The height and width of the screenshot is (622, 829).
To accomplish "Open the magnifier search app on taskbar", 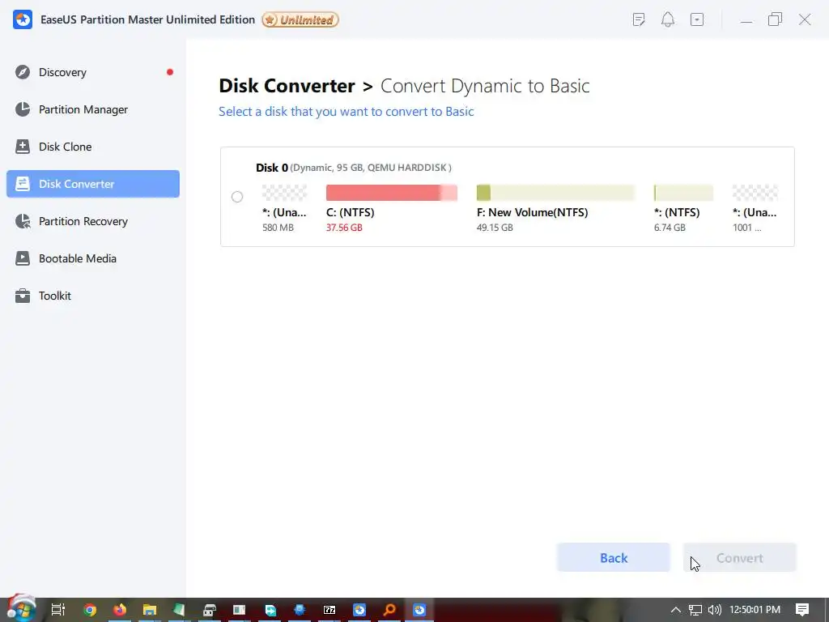I will pyautogui.click(x=389, y=610).
